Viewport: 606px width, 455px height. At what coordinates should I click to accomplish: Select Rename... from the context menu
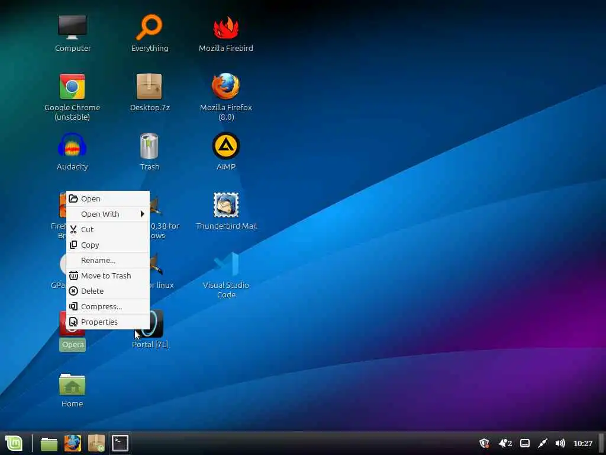point(108,261)
